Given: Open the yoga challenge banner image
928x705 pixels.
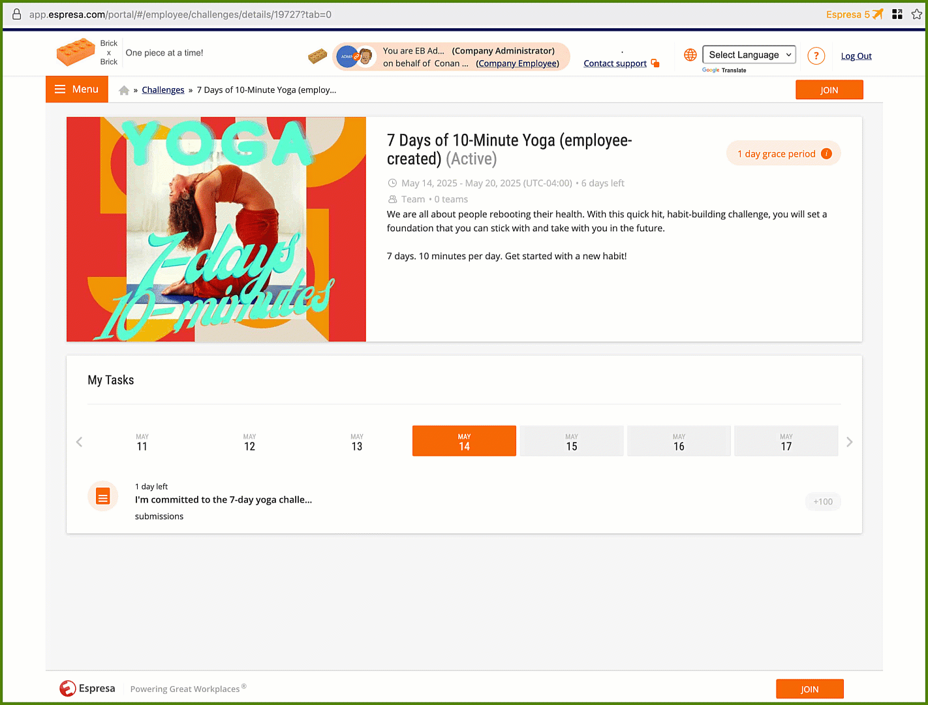Looking at the screenshot, I should (x=216, y=229).
